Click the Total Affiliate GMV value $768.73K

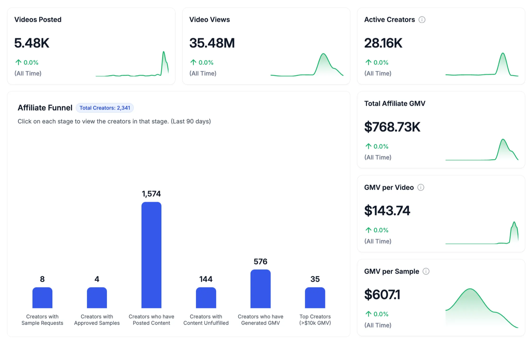click(392, 127)
